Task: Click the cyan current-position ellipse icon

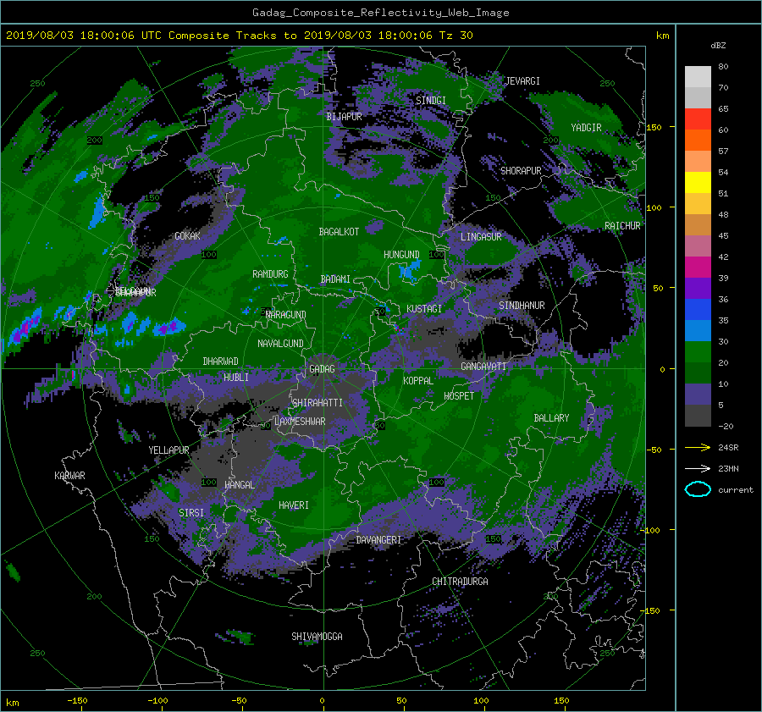Action: click(x=698, y=489)
